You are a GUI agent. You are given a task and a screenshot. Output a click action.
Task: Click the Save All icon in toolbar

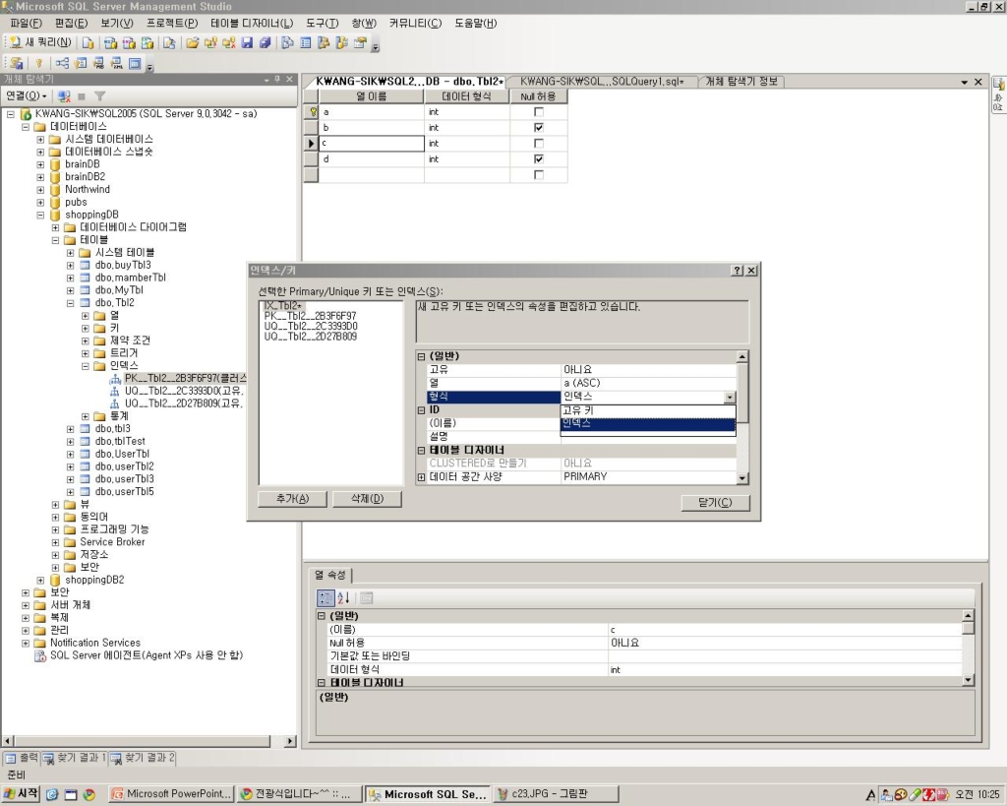[x=266, y=43]
